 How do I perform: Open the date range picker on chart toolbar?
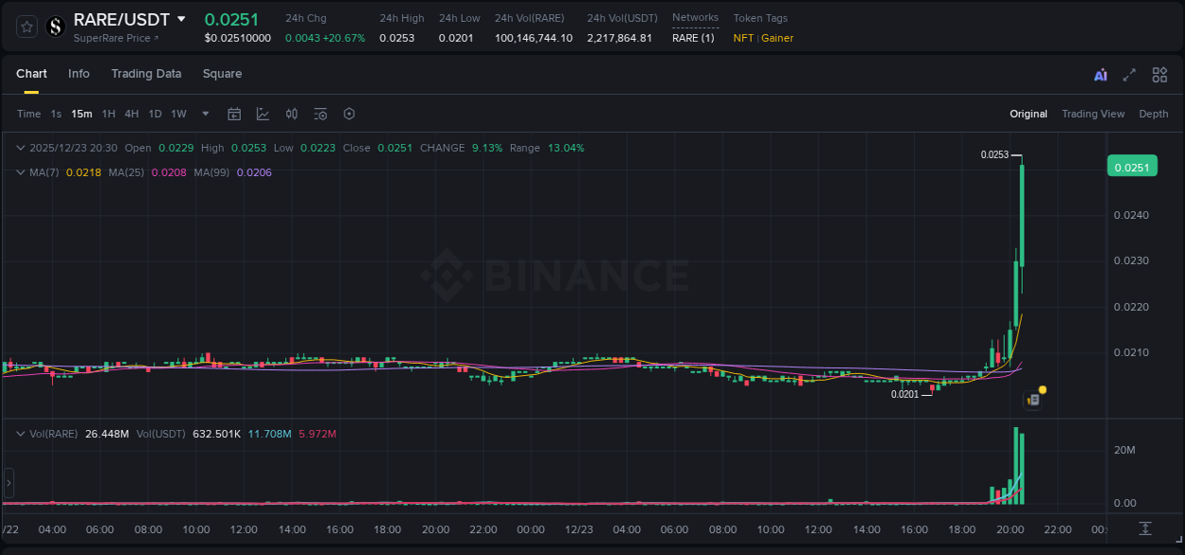(234, 114)
